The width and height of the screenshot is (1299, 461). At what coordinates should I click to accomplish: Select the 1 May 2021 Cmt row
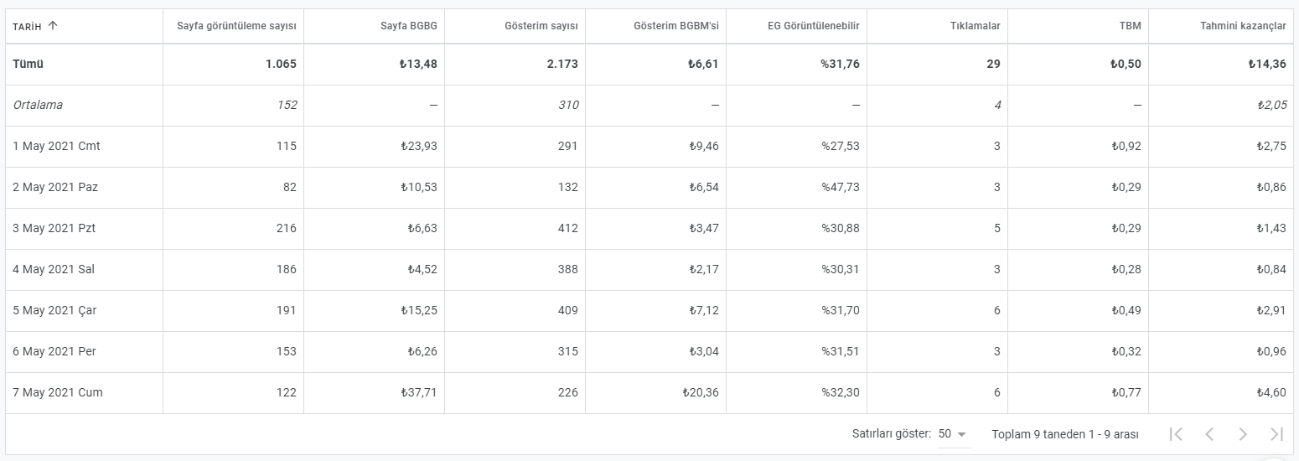pos(649,146)
